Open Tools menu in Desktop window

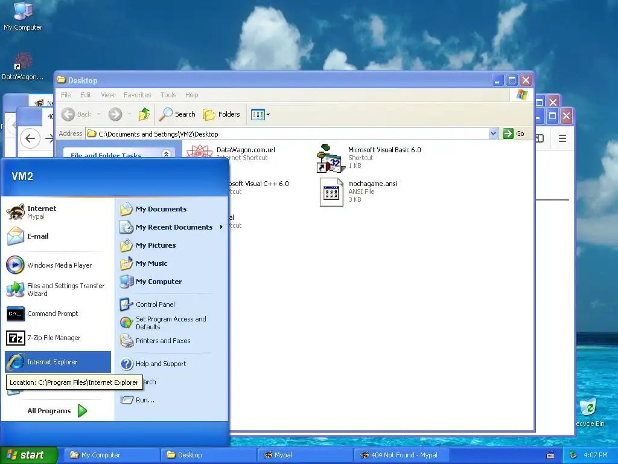tap(168, 95)
